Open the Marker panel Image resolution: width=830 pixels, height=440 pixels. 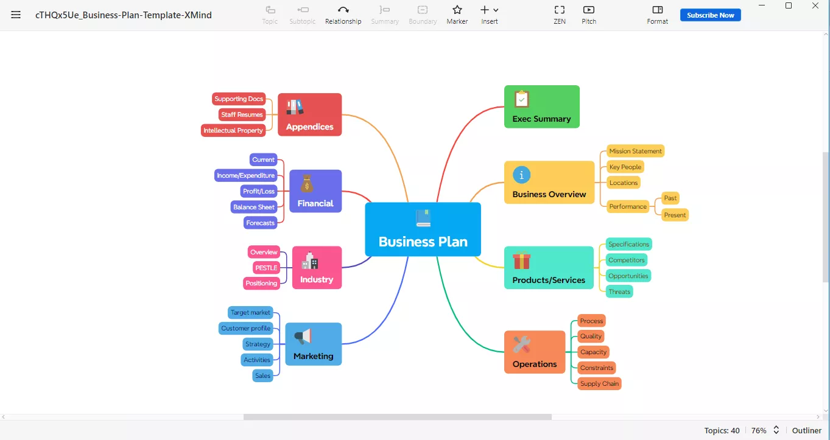point(457,15)
